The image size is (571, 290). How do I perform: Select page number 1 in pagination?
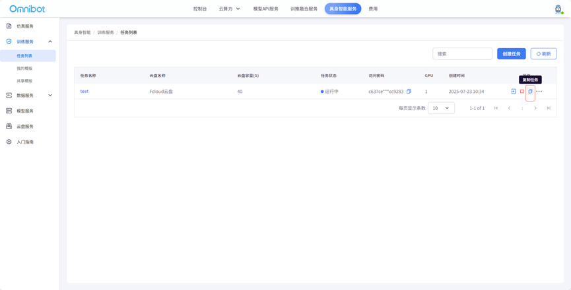click(x=522, y=108)
